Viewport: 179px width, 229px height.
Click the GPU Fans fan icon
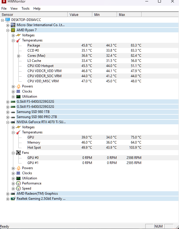18,153
